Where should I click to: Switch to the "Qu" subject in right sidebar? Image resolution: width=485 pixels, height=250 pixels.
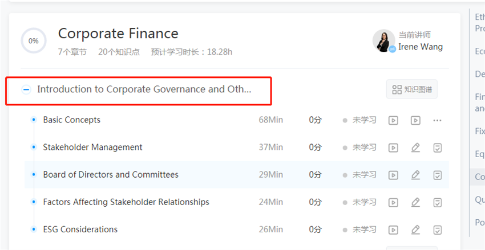[x=479, y=199]
